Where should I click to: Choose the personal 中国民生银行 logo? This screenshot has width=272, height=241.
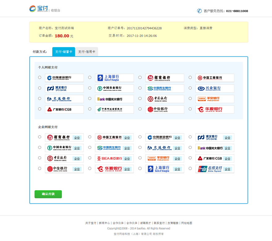pyautogui.click(x=165, y=88)
